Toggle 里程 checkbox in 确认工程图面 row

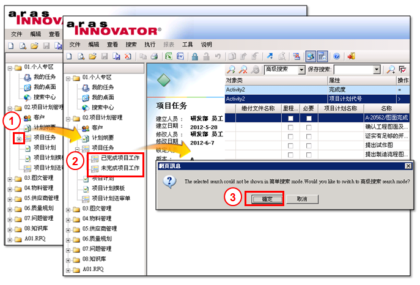[x=290, y=127]
